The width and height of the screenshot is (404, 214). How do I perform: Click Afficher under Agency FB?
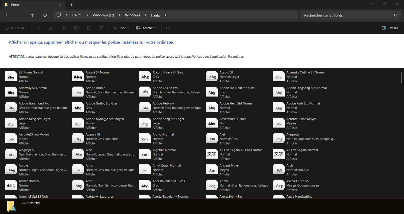tap(91, 143)
